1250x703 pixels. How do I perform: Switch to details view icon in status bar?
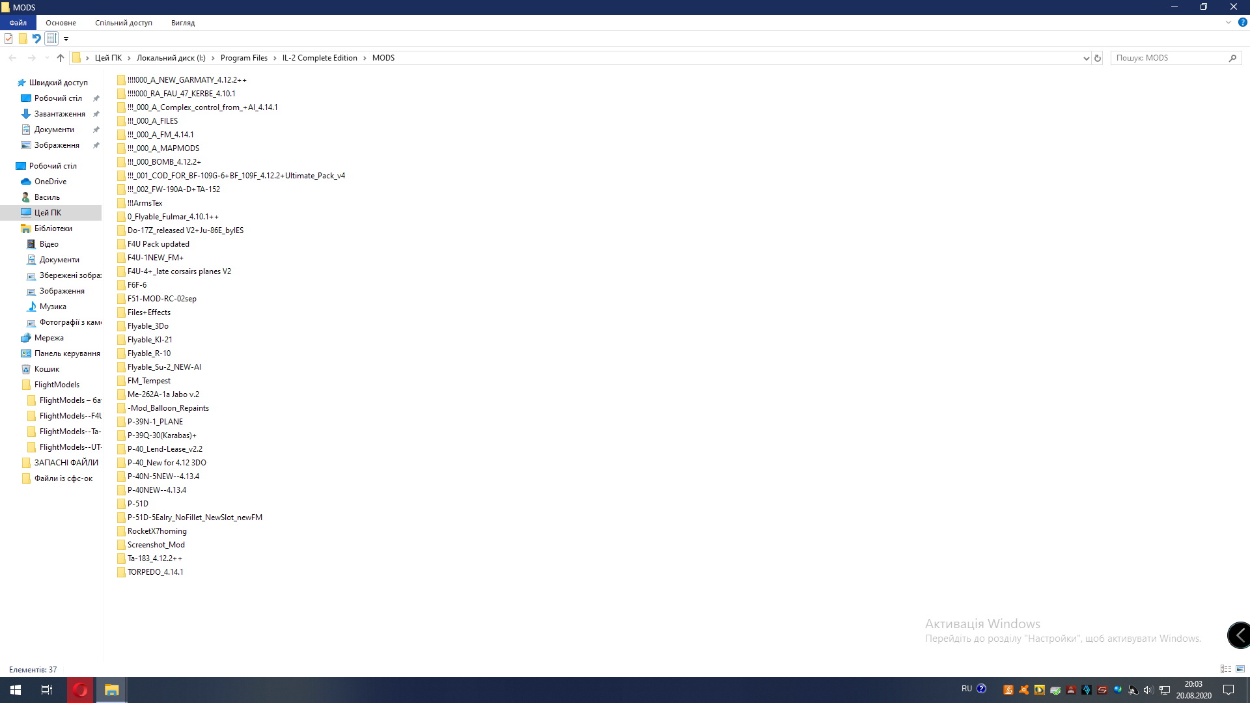[1226, 669]
